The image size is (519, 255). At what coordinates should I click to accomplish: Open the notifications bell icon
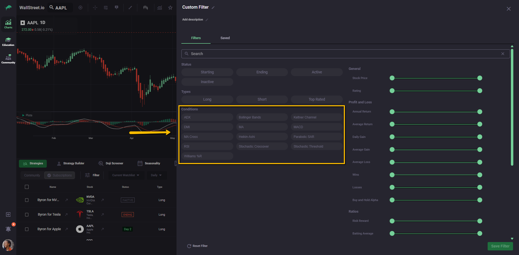coord(8,229)
